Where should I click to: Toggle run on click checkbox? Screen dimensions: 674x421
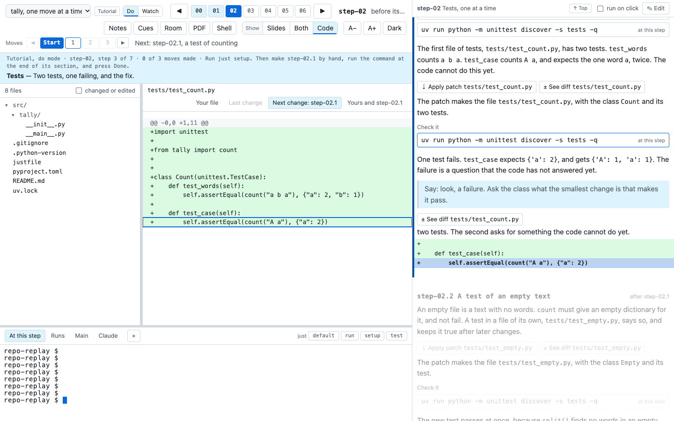600,8
